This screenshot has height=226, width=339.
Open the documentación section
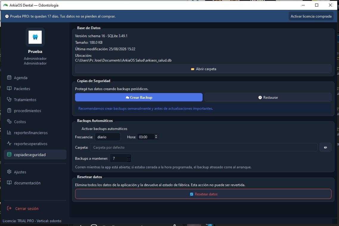[35, 183]
